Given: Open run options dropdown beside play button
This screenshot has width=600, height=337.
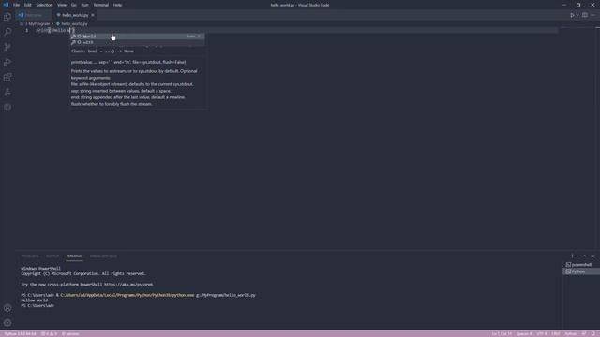Looking at the screenshot, I should coord(577,15).
